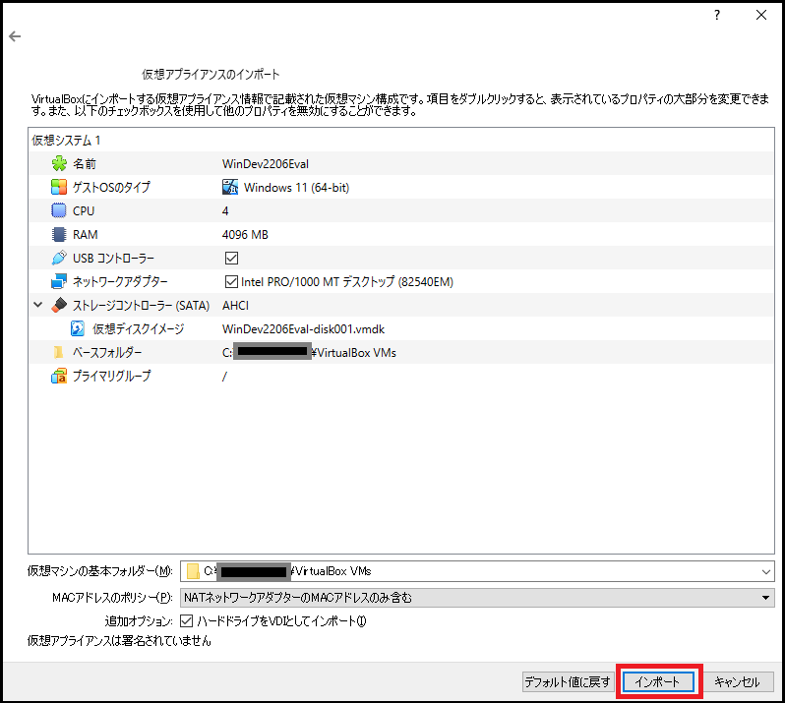The height and width of the screenshot is (703, 785).
Task: Click the キャンセル button
Action: (737, 682)
